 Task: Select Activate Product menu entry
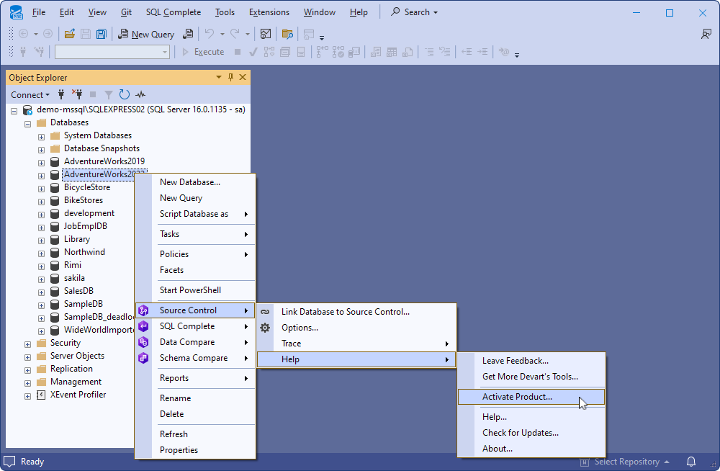pos(531,397)
